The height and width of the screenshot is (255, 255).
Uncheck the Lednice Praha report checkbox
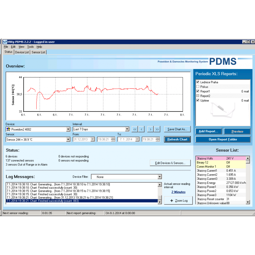198,82
